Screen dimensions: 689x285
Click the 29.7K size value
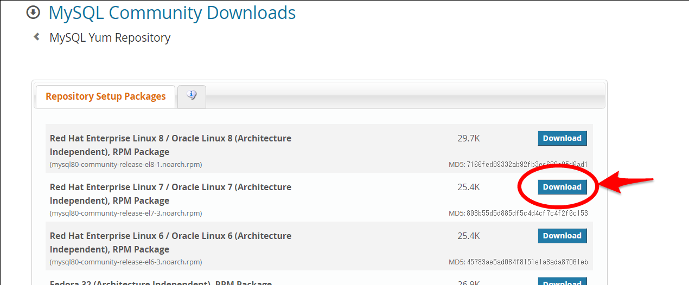(x=469, y=138)
